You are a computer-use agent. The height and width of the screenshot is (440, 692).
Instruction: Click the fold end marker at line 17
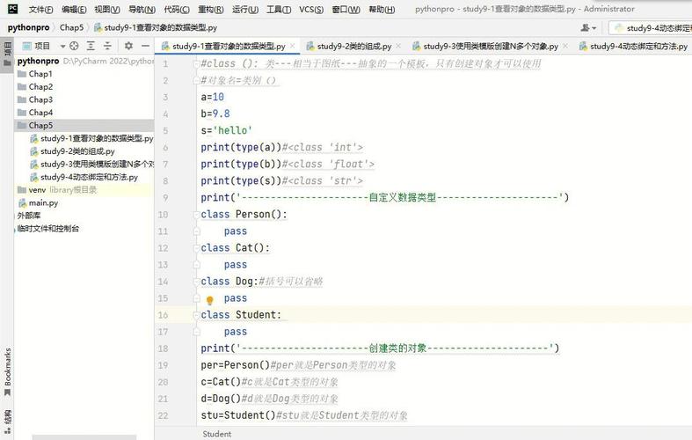(x=196, y=332)
